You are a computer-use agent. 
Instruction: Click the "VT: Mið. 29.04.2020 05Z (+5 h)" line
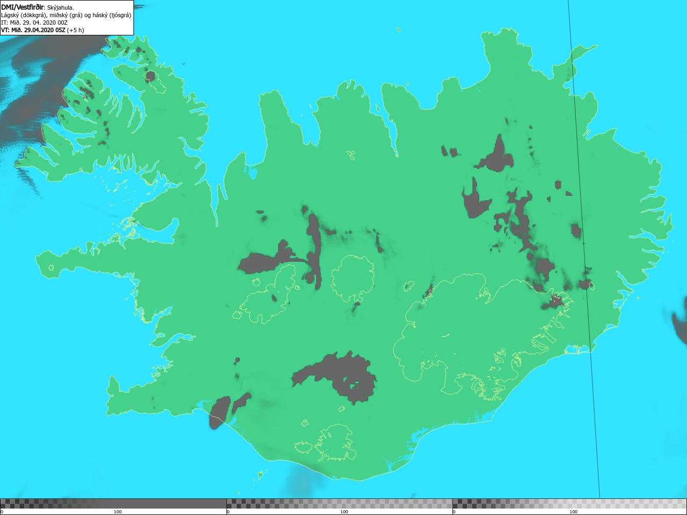[x=42, y=30]
